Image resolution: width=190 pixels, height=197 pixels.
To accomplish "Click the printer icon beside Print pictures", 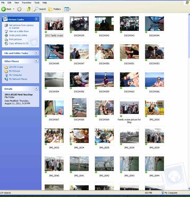I will [6, 39].
